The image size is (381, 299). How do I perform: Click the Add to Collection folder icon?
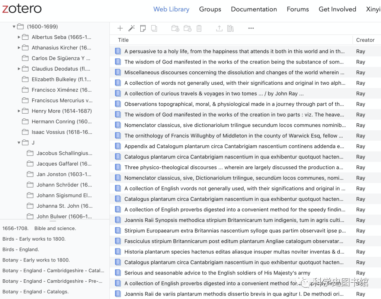click(175, 28)
